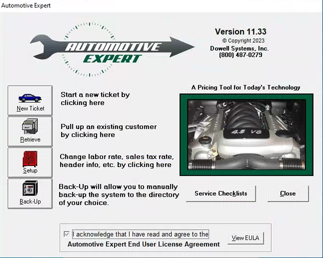
Task: Open View EULA
Action: (245, 238)
